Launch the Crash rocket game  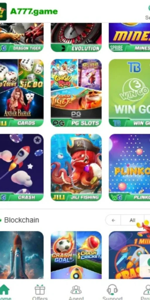tap(22, 167)
